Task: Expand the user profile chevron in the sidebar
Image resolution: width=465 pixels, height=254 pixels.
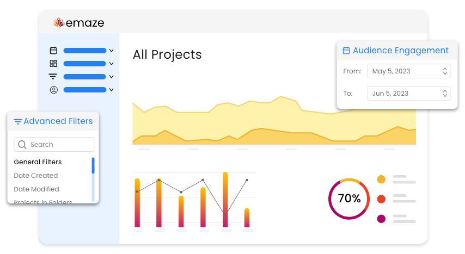Action: (x=111, y=90)
